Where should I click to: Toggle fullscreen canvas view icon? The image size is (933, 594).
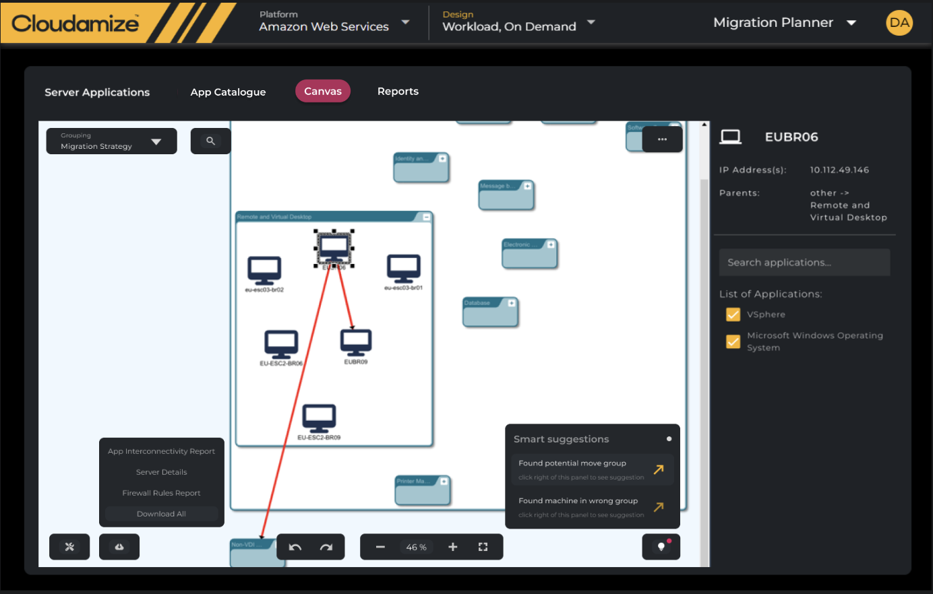[483, 547]
